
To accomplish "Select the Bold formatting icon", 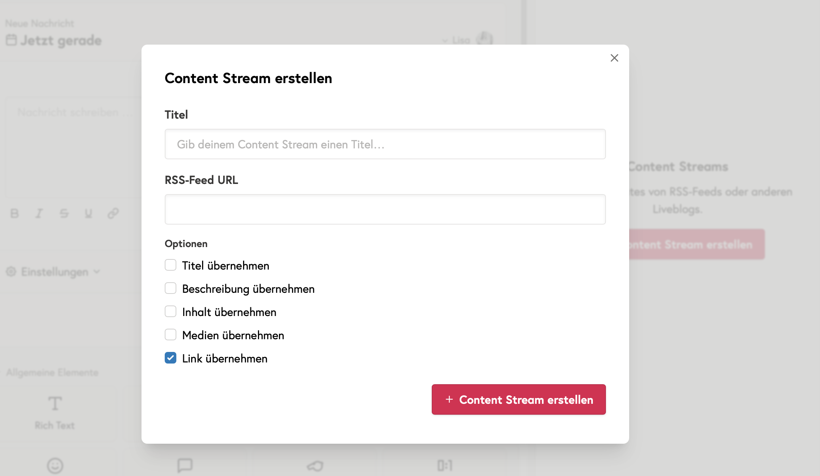I will click(x=15, y=213).
